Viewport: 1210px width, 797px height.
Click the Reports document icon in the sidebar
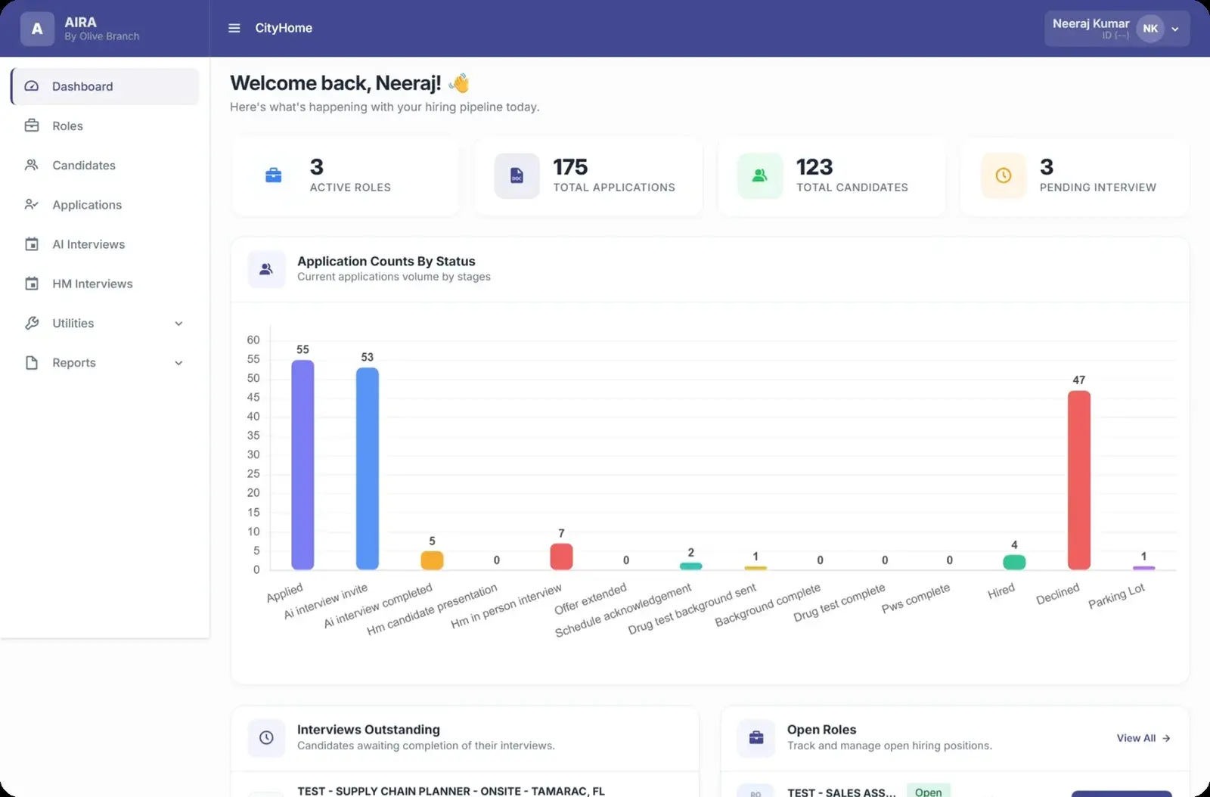(32, 362)
